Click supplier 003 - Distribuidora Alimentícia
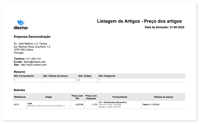 (x=113, y=102)
